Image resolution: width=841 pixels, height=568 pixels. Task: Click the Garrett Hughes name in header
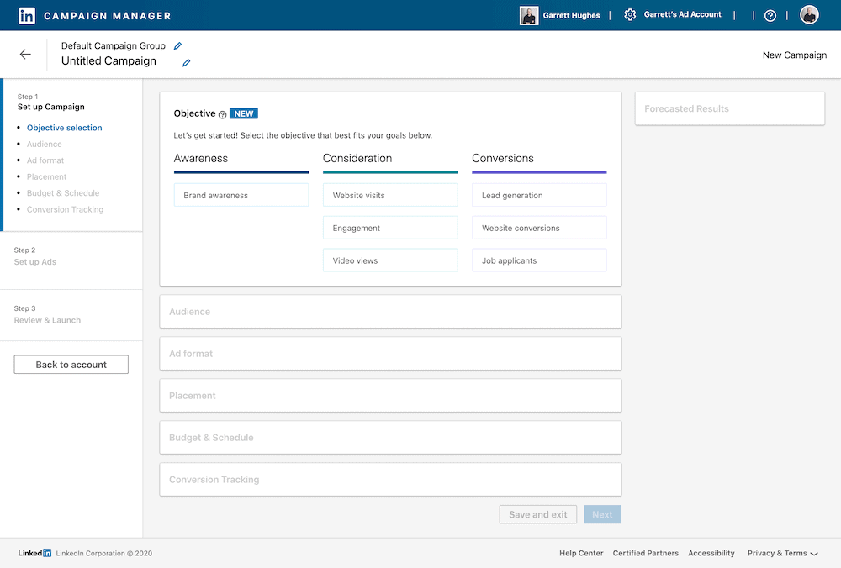point(571,15)
